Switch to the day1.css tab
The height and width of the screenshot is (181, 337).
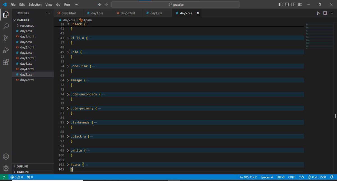156,13
